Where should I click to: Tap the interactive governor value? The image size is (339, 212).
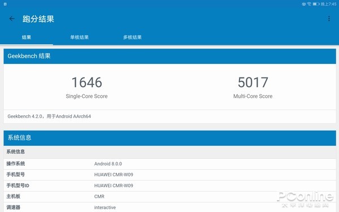coord(105,207)
